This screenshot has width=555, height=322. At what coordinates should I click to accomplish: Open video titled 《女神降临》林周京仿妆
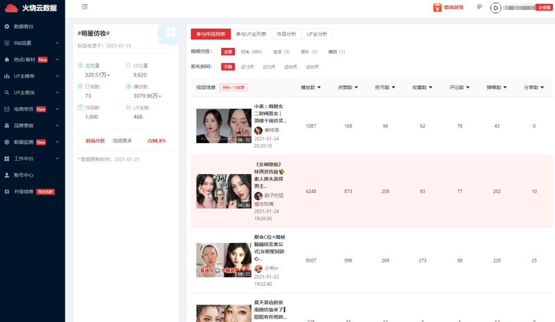269,175
